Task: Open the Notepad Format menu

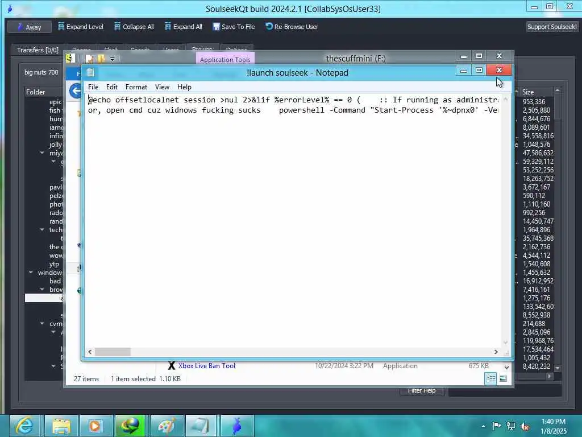Action: 136,87
